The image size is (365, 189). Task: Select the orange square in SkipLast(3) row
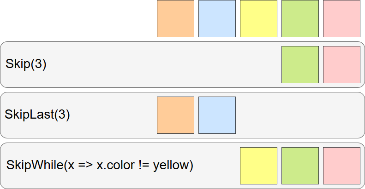click(175, 115)
